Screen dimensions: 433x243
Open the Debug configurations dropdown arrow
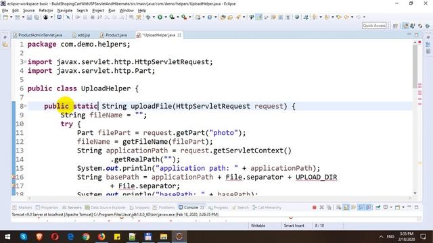click(x=154, y=17)
